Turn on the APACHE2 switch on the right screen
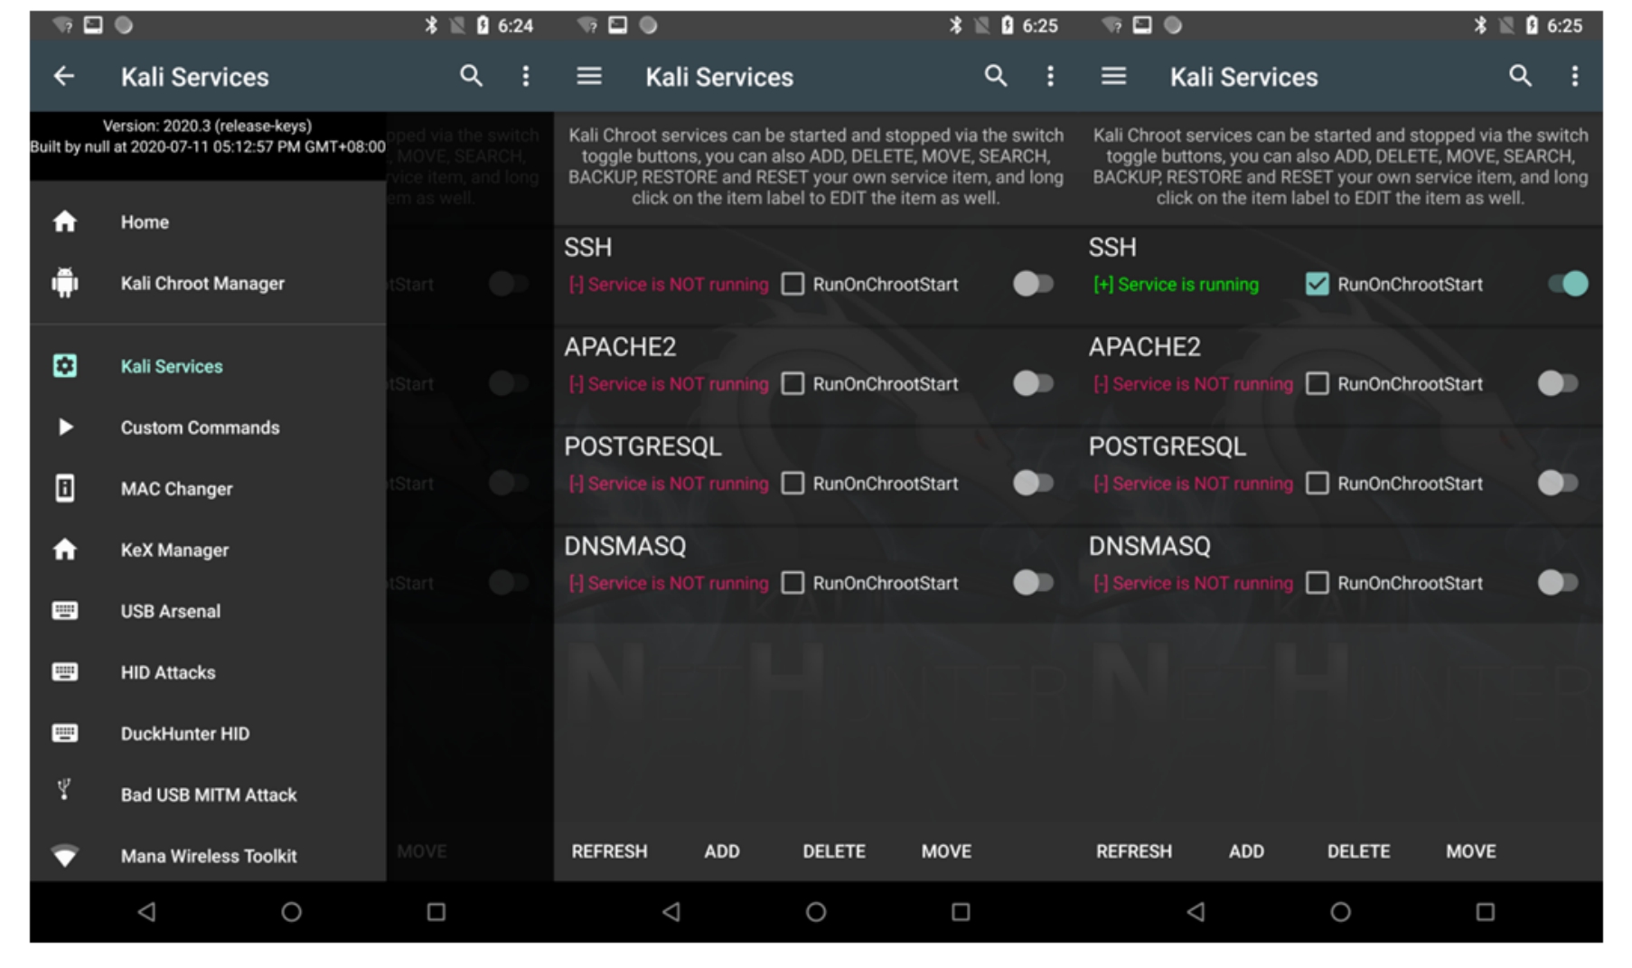 click(1558, 383)
